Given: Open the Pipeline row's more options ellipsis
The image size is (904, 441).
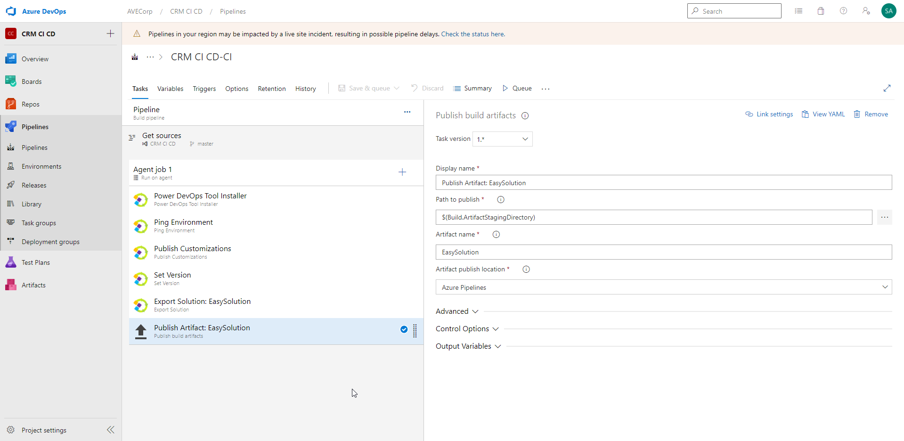Looking at the screenshot, I should click(x=407, y=112).
